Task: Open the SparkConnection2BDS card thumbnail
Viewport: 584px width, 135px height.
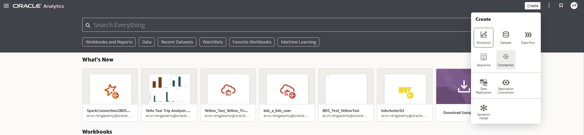Action: click(111, 89)
